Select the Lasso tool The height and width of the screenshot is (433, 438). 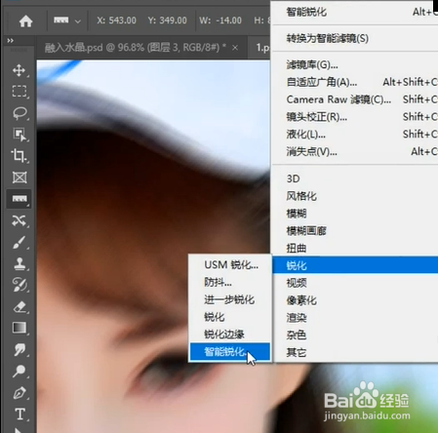click(20, 113)
